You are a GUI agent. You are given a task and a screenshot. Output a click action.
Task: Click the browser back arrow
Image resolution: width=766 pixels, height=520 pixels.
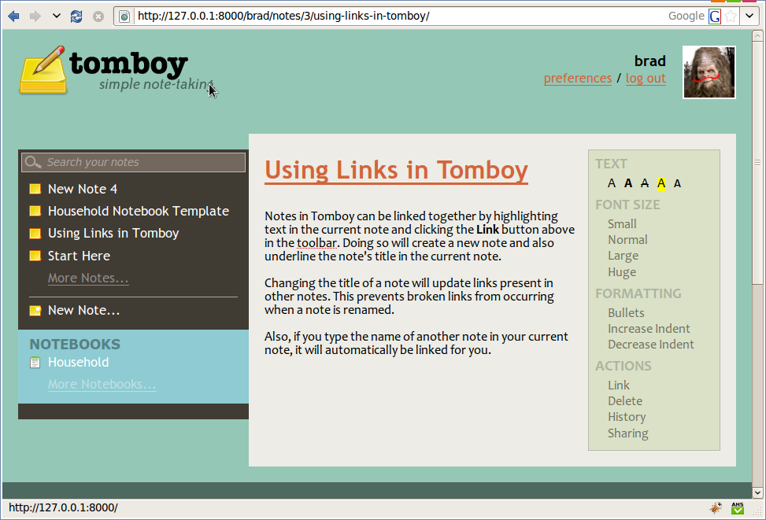[x=13, y=16]
